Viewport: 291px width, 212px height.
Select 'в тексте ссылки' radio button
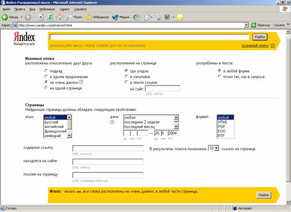tap(126, 82)
